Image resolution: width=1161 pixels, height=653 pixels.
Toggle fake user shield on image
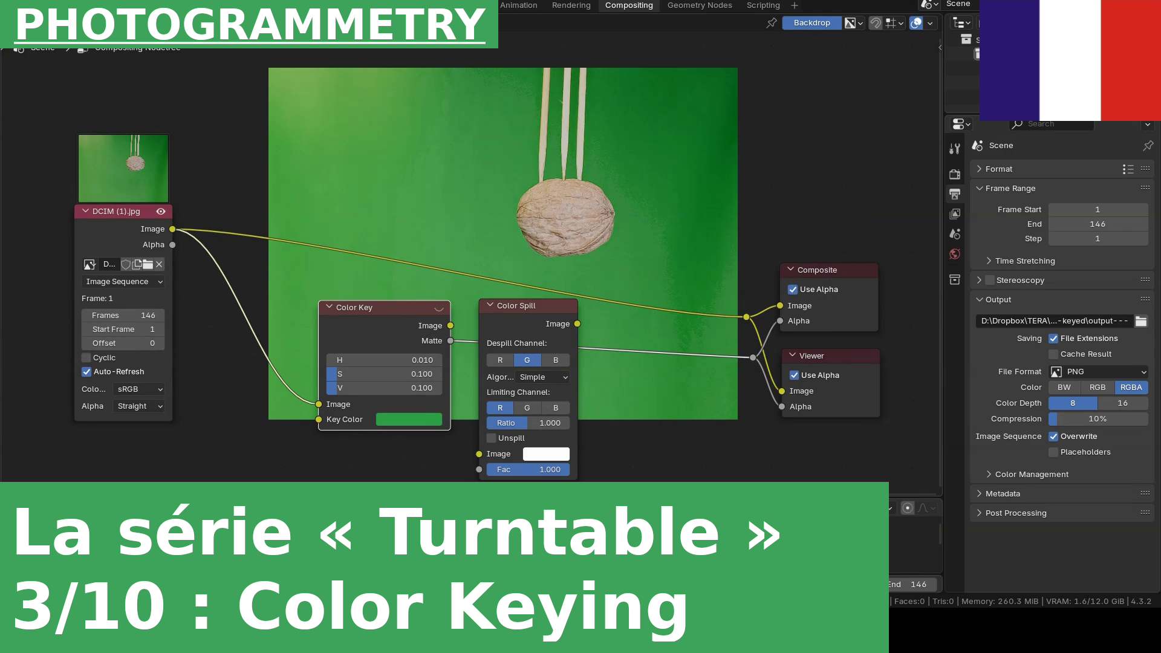(x=126, y=264)
